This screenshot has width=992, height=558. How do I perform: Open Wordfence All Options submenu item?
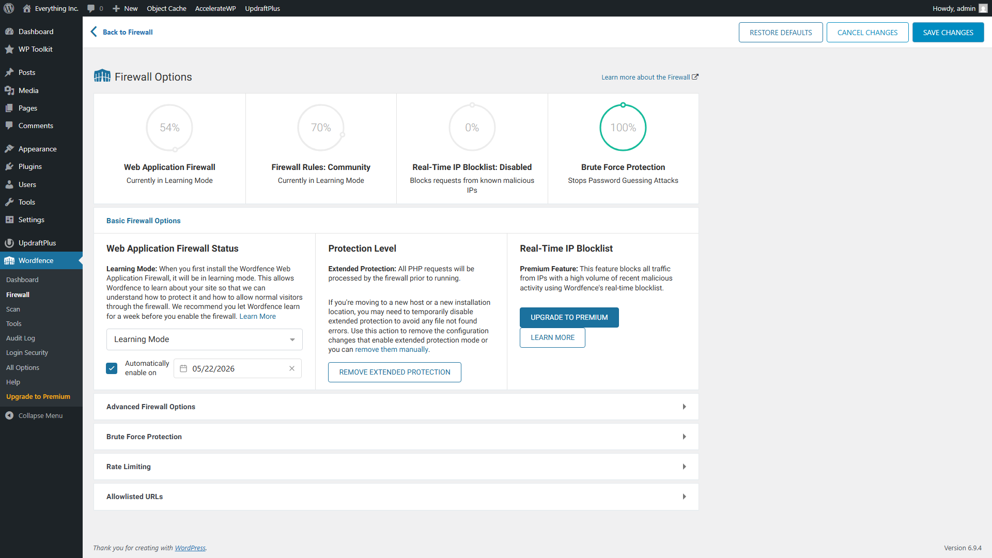point(23,367)
